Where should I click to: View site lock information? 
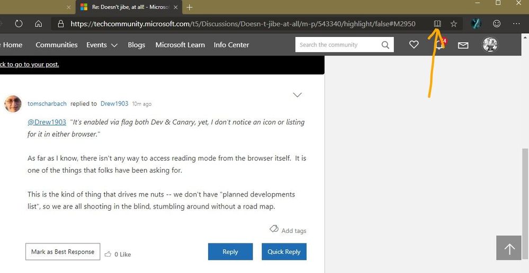[x=61, y=24]
